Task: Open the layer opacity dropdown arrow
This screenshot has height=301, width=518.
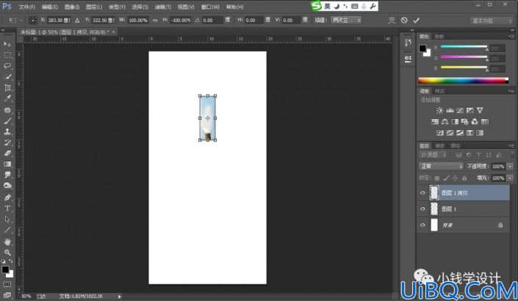Action: [510, 167]
